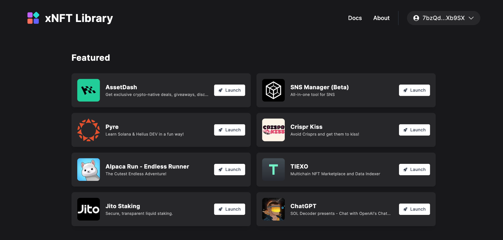Open the Alpaca Run app icon

89,170
